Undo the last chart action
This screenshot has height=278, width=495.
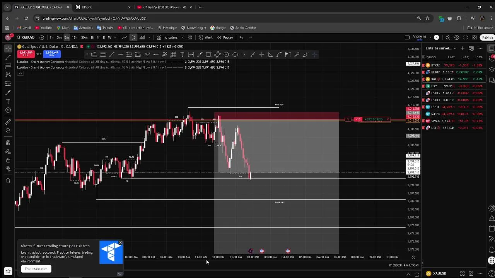tap(241, 37)
